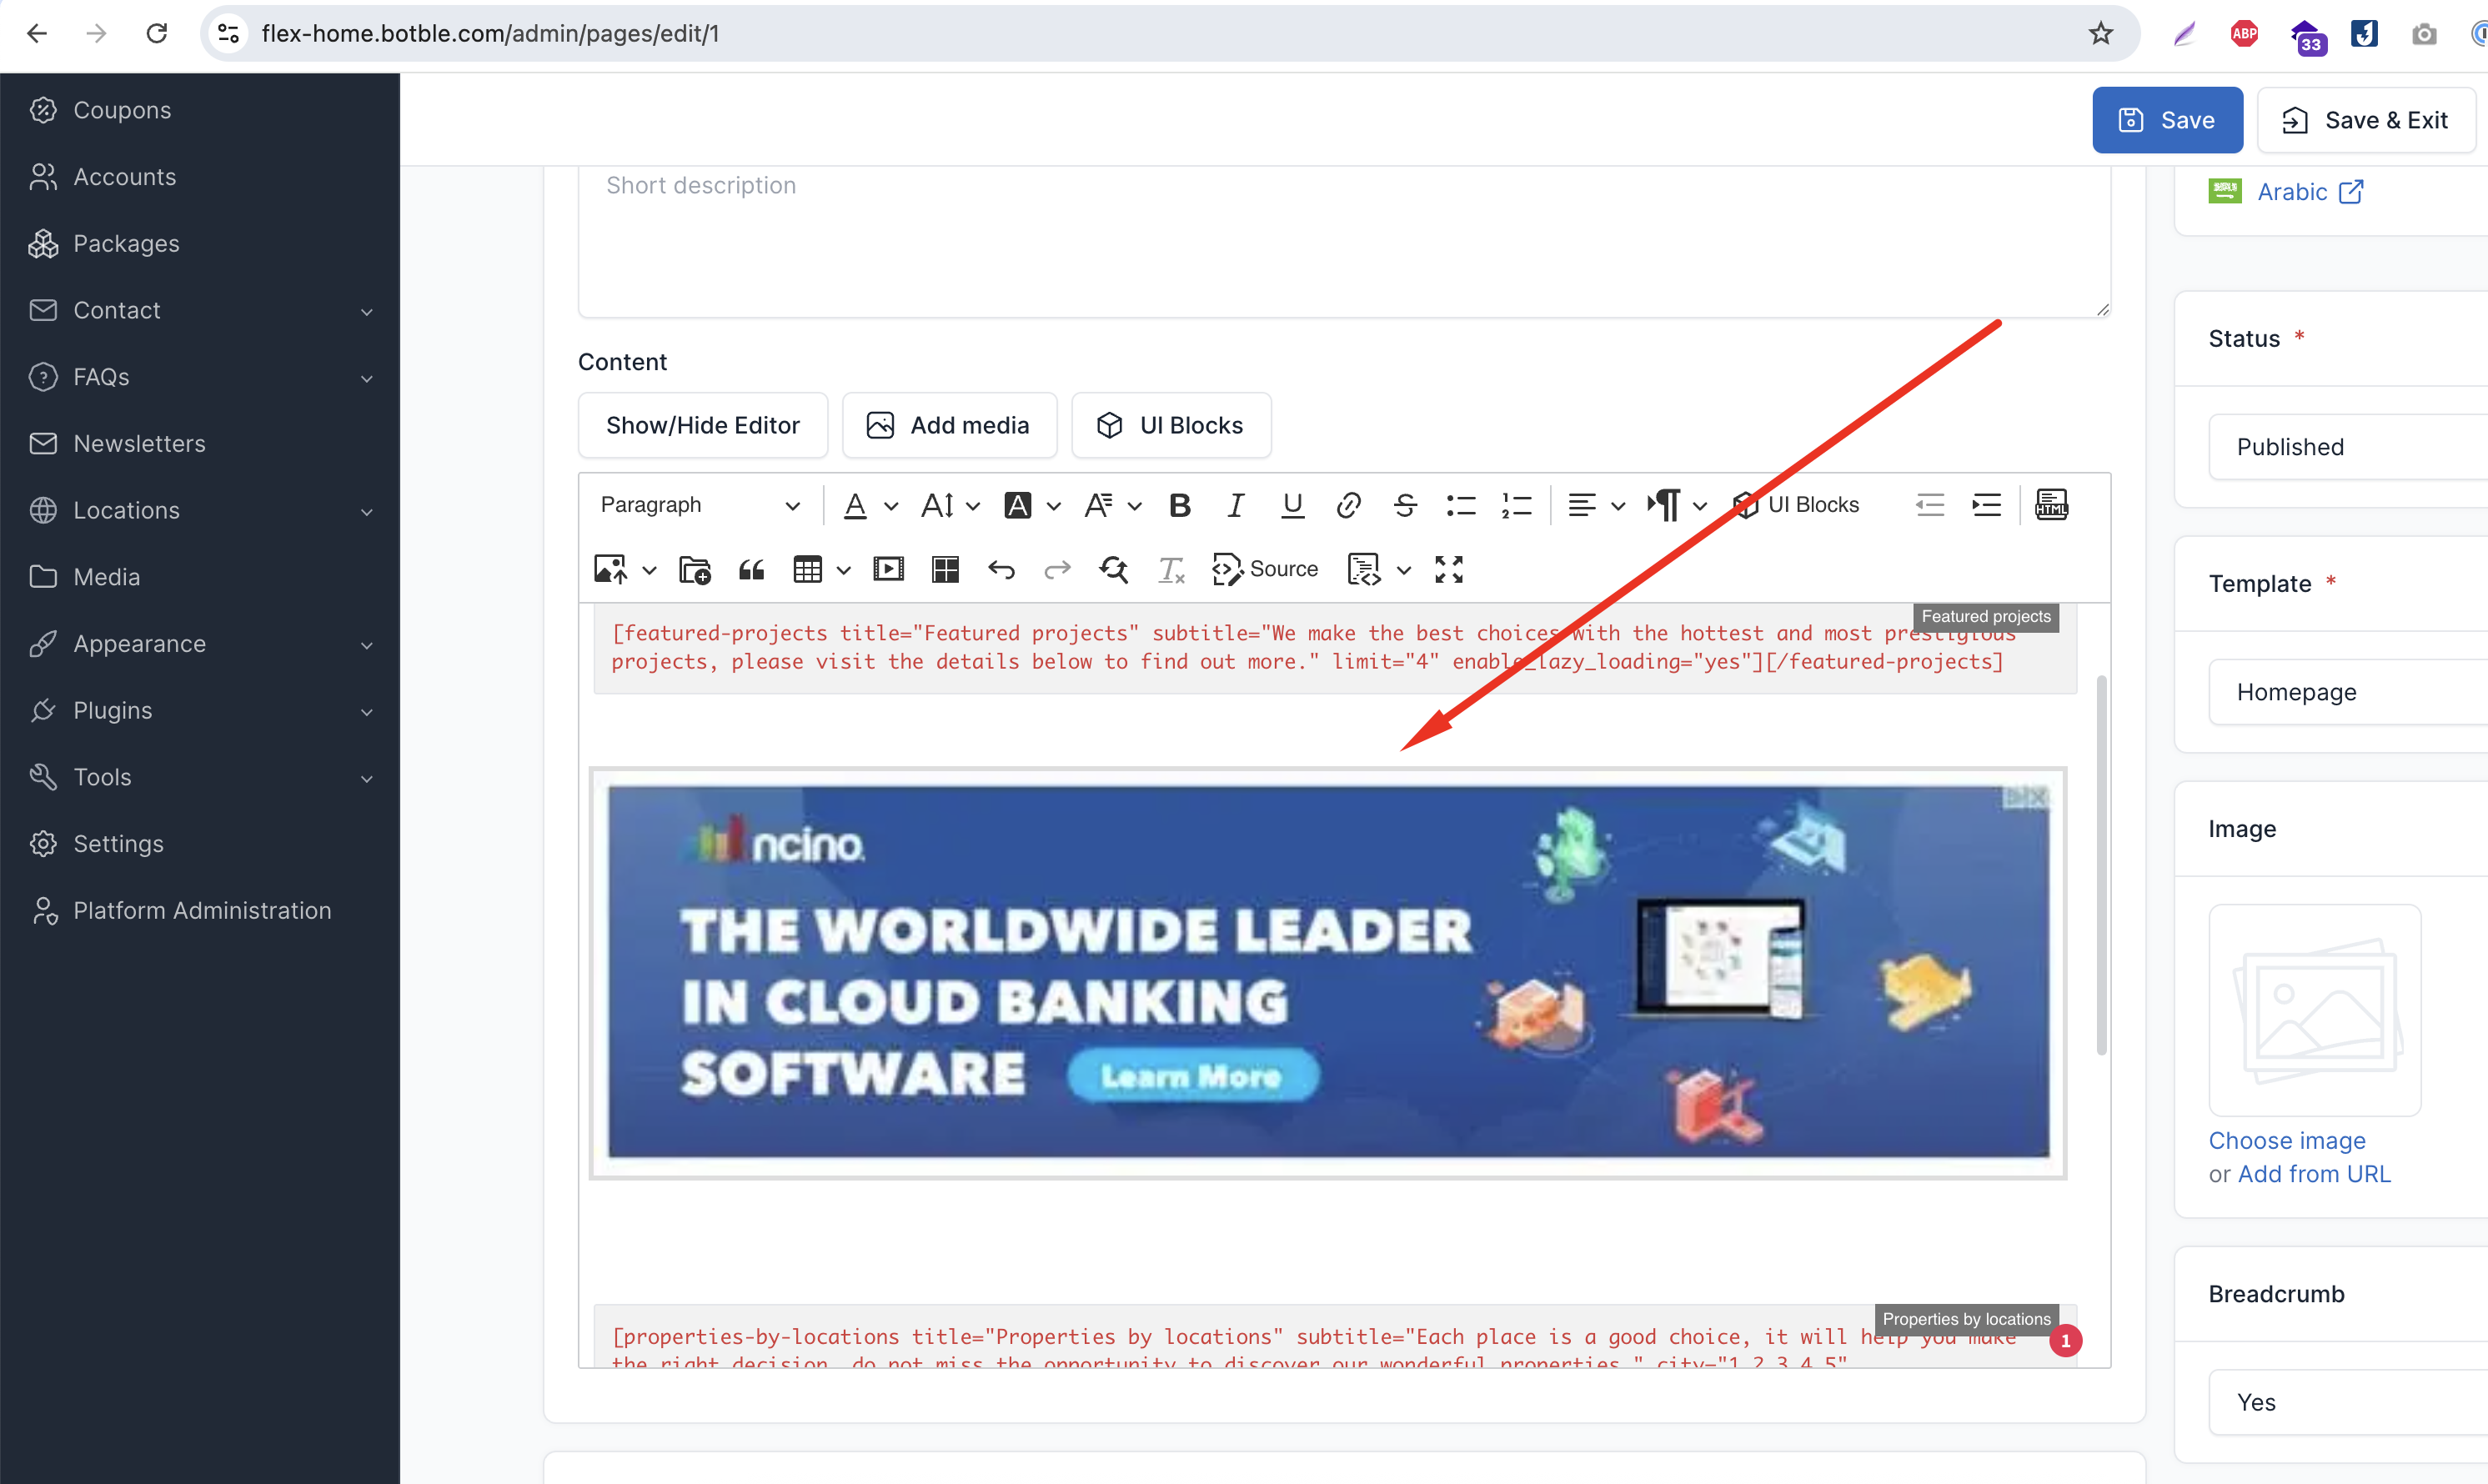Insert the grid layout block icon

point(945,570)
